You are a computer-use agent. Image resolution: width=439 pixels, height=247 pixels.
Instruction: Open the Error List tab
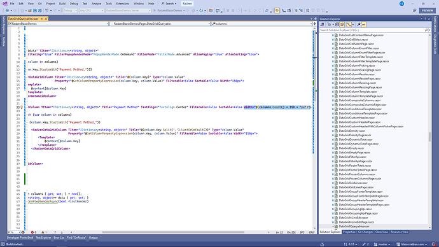59,237
